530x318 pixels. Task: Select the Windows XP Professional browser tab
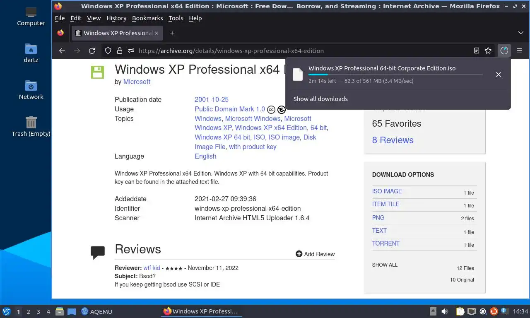tap(118, 33)
